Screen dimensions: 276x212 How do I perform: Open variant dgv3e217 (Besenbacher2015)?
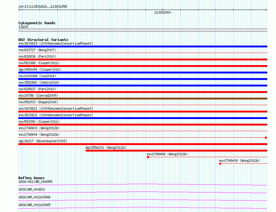pyautogui.click(x=43, y=141)
